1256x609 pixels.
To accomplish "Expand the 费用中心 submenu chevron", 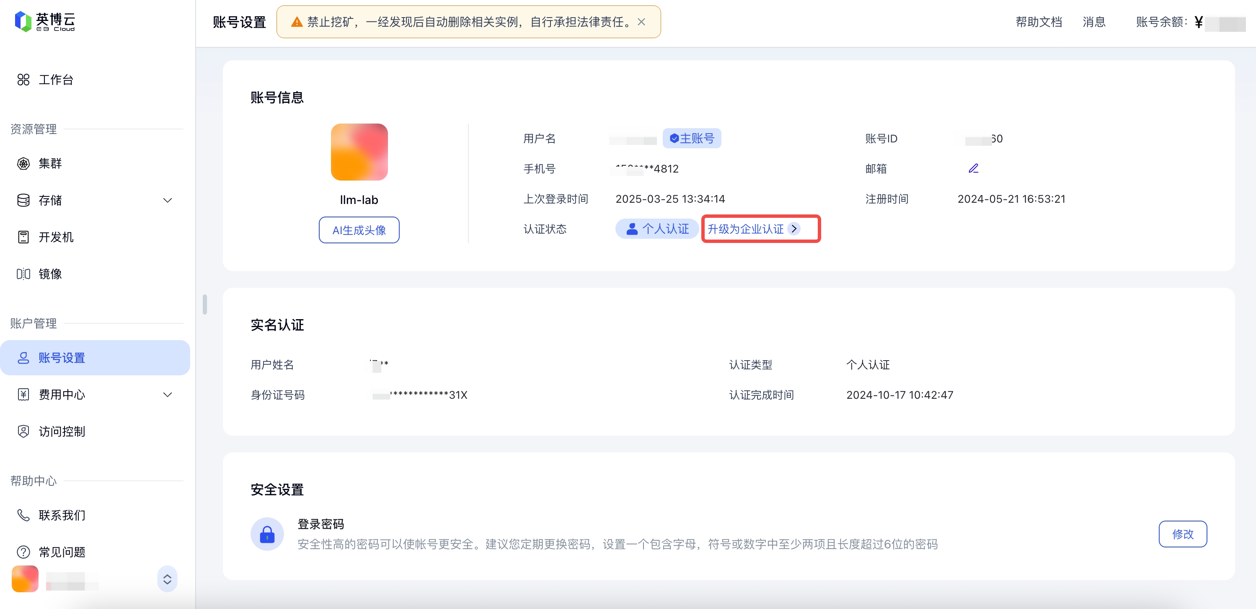I will tap(167, 395).
